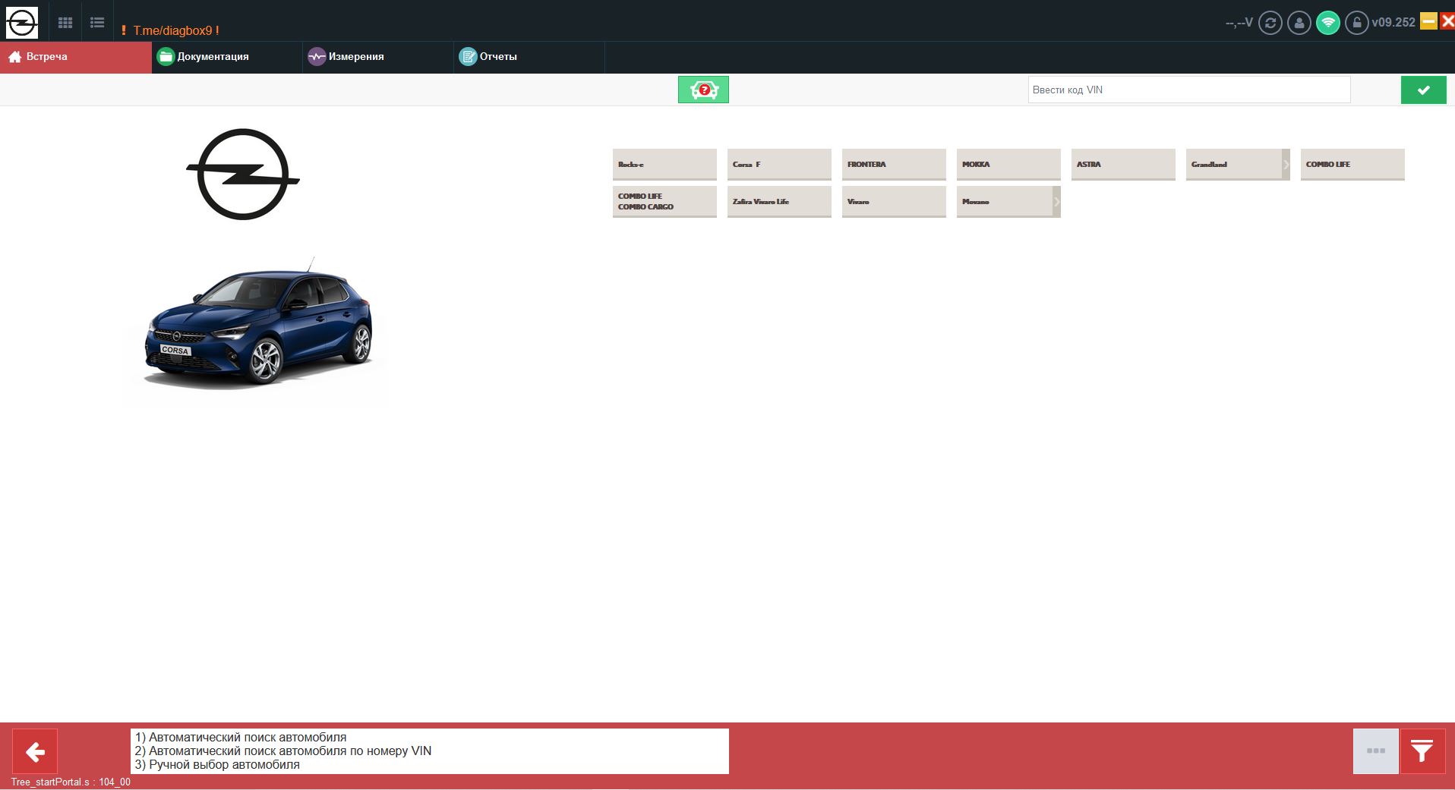Expand the Movano model arrow

point(1056,201)
